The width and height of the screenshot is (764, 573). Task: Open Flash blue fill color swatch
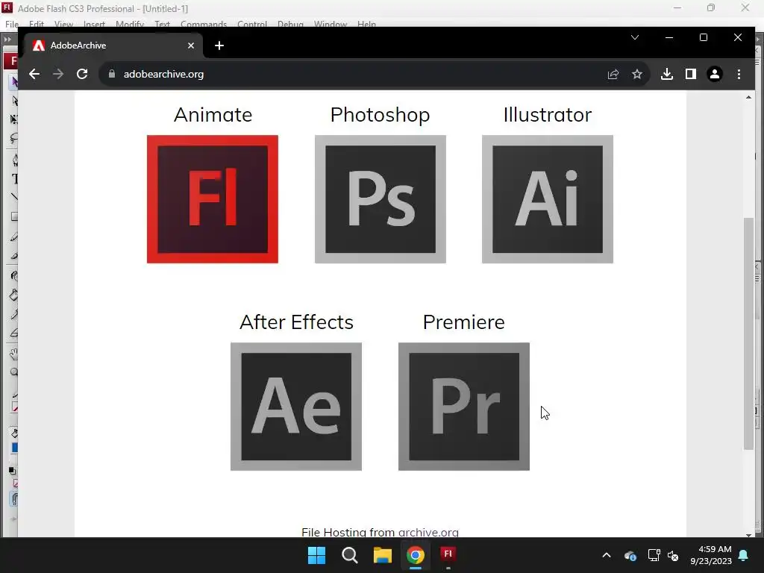click(14, 448)
